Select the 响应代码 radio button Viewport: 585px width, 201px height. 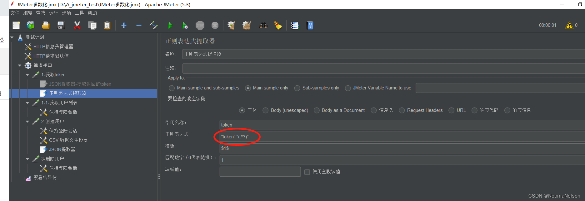click(474, 110)
